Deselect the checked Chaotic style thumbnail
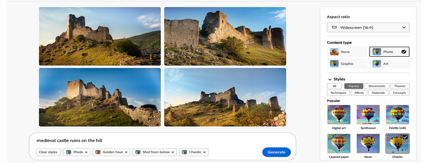 point(397,143)
